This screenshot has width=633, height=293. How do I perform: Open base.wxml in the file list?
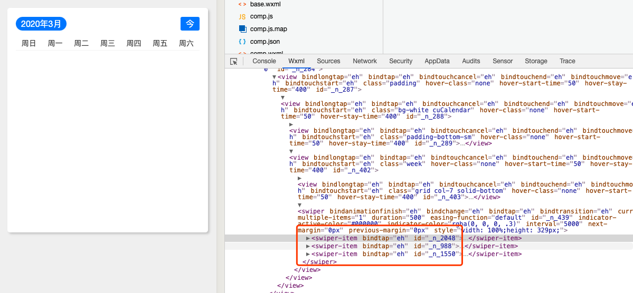265,4
